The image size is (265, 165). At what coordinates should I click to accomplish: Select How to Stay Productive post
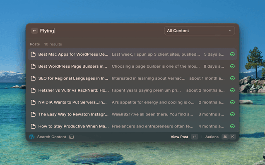coord(73,126)
